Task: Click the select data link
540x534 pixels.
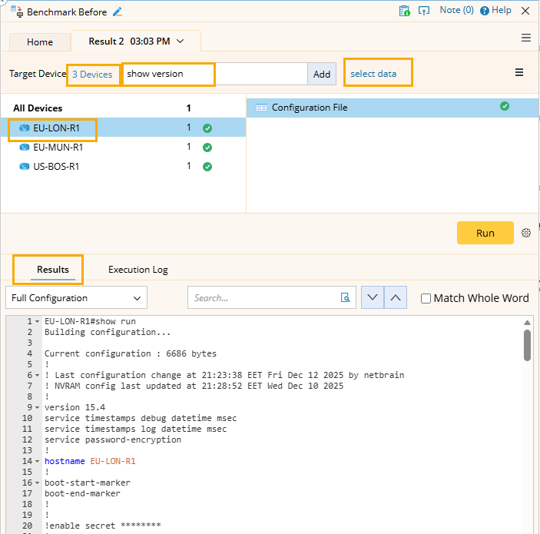Action: tap(374, 74)
